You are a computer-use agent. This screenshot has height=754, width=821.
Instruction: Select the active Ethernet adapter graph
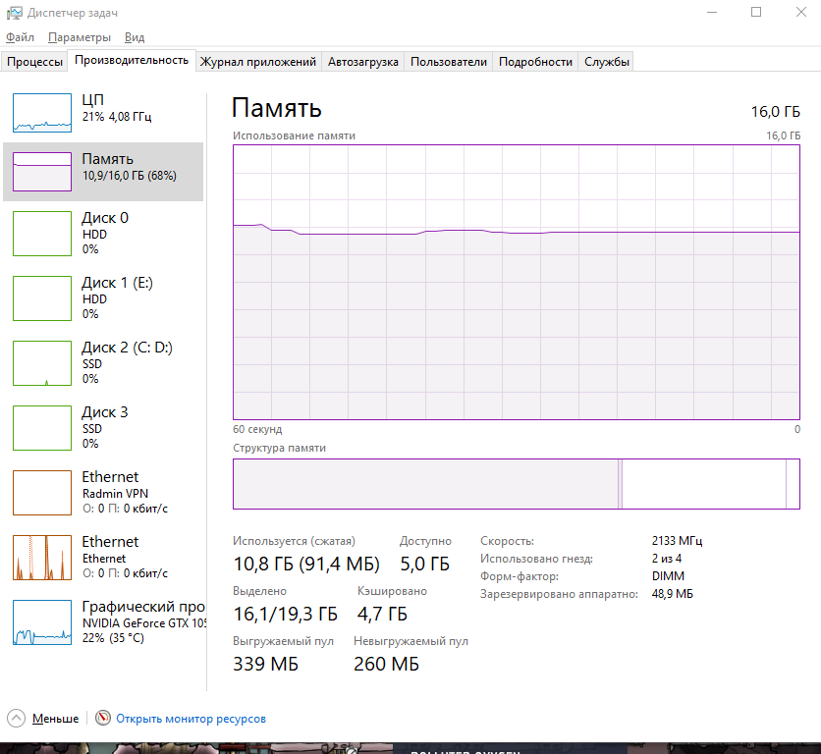(x=103, y=557)
